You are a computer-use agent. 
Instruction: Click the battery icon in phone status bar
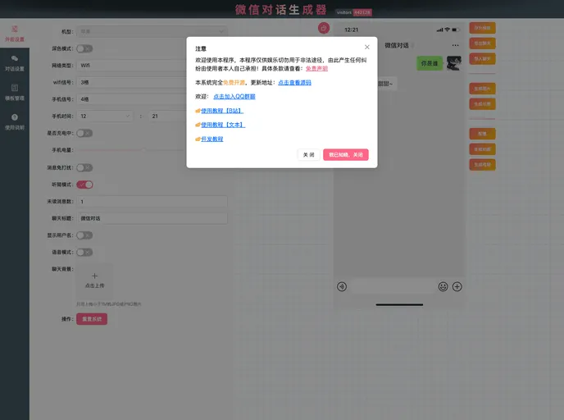click(456, 30)
